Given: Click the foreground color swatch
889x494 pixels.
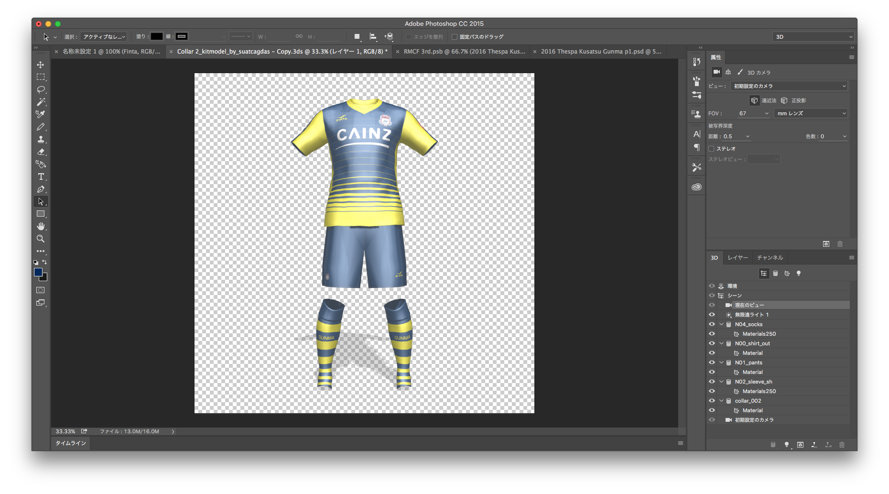Looking at the screenshot, I should [38, 272].
